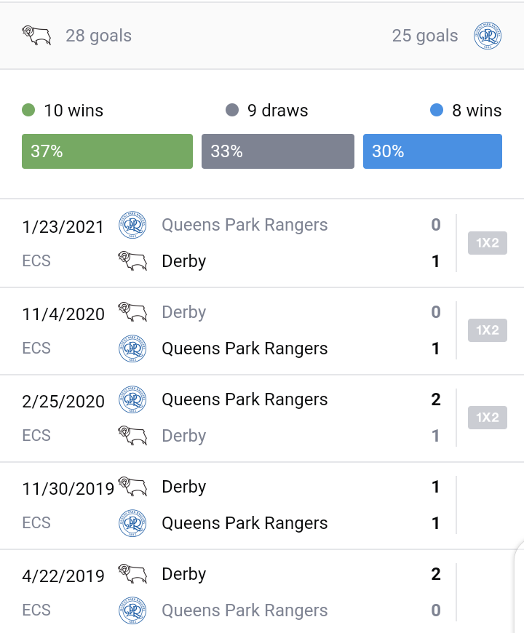Click the Derby ram logo beside 28 goals
524x633 pixels.
(x=36, y=36)
